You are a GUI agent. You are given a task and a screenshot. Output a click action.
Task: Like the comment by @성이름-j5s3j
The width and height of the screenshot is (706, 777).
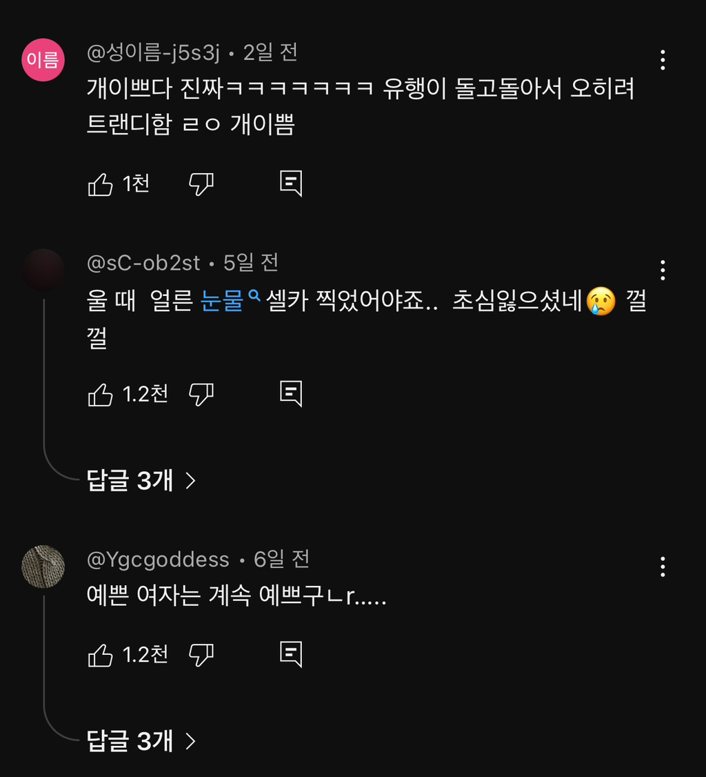(101, 184)
